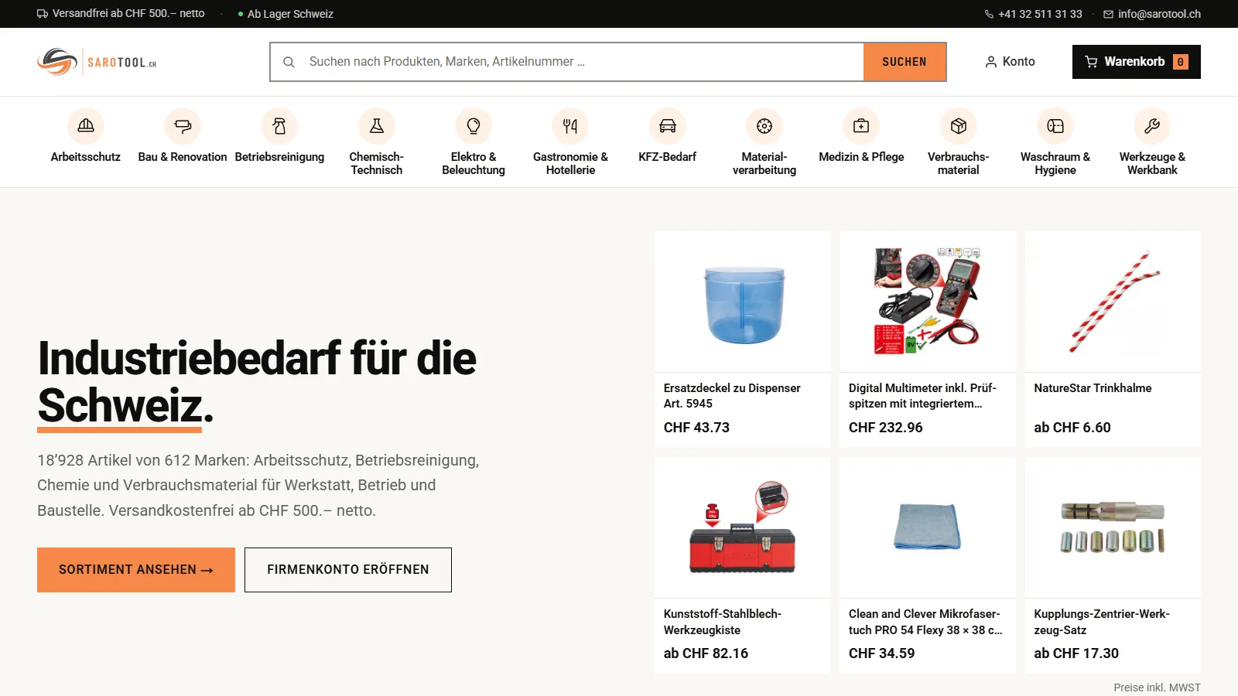
Task: Select the Gastronomie & Hotellerie cutlery icon
Action: (570, 126)
